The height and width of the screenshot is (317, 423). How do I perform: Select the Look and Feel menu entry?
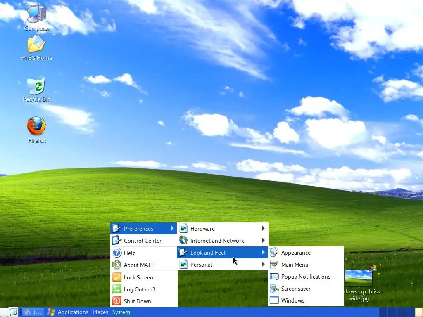pos(222,253)
